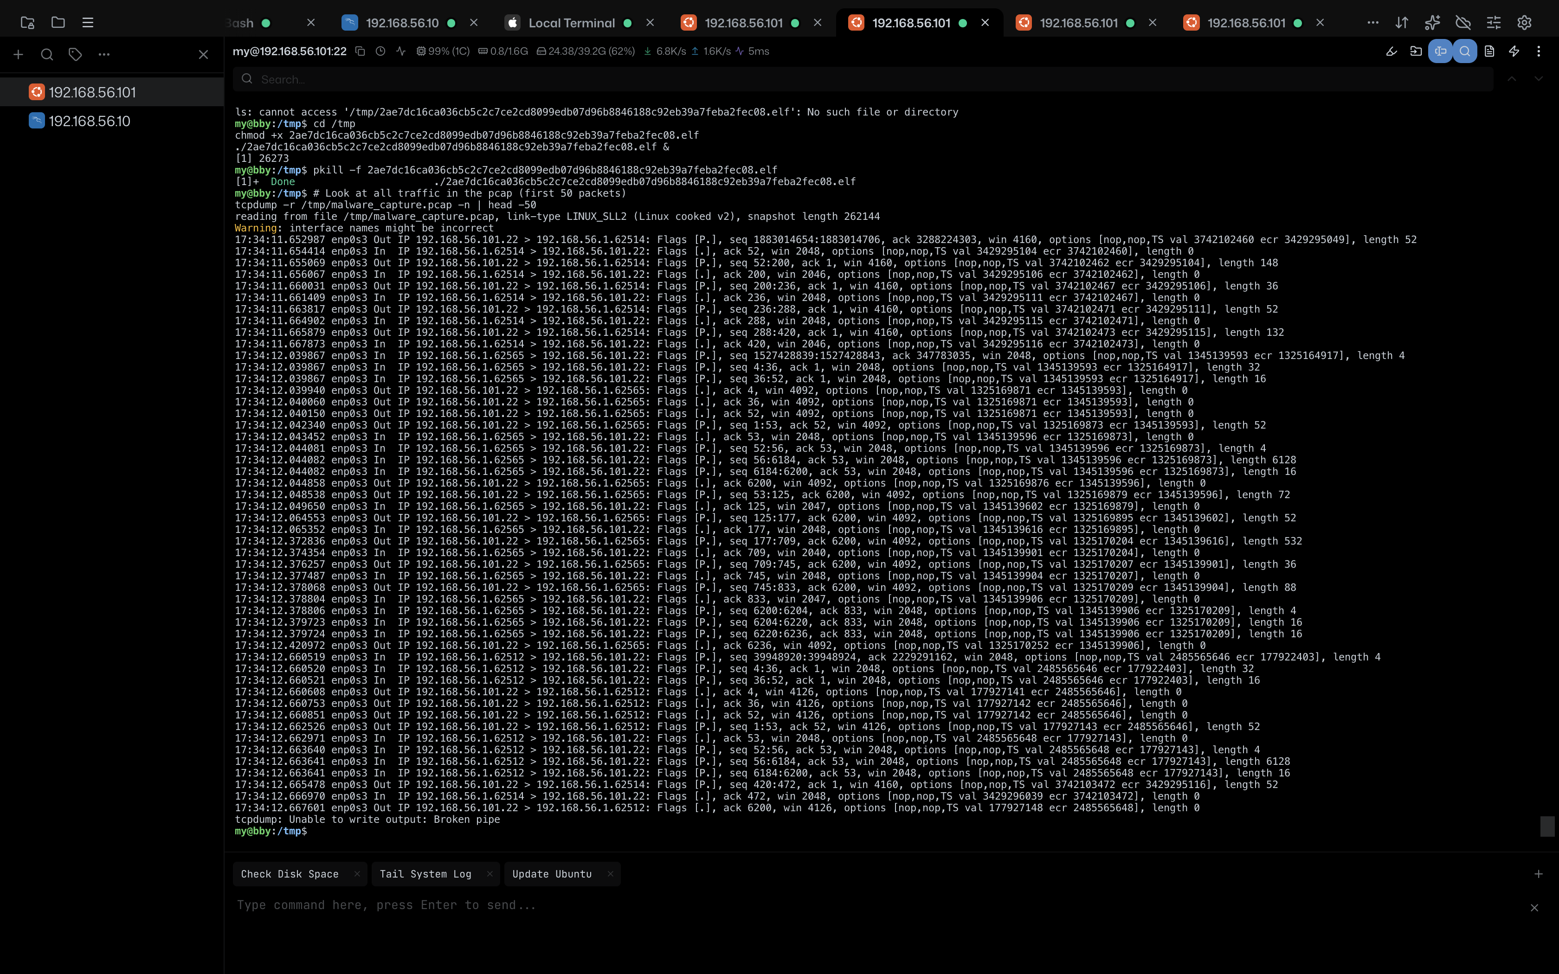Open the settings gear icon
This screenshot has height=974, width=1559.
(x=1524, y=23)
